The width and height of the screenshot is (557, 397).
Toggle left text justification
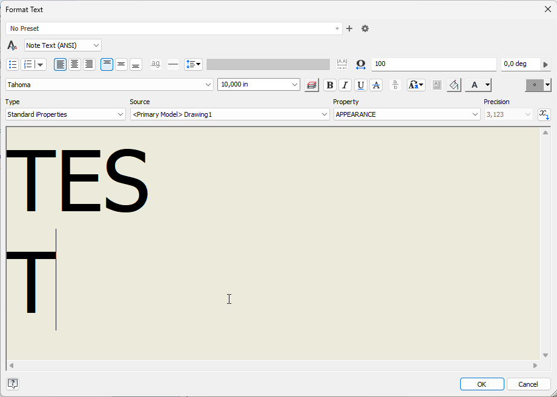point(60,64)
